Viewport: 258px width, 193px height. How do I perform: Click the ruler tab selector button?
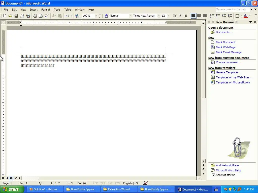pos(3,22)
